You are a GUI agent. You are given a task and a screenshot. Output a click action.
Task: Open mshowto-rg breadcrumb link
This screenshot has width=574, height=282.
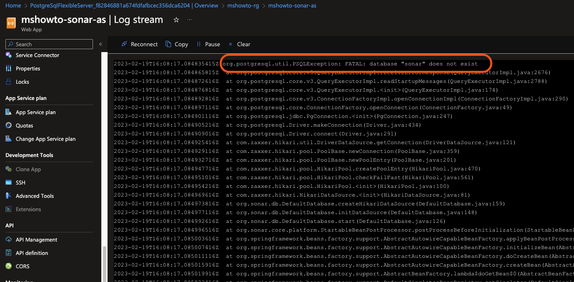[243, 5]
